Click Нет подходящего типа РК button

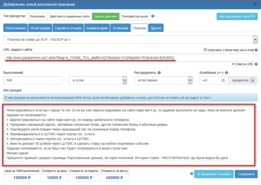pos(237,17)
